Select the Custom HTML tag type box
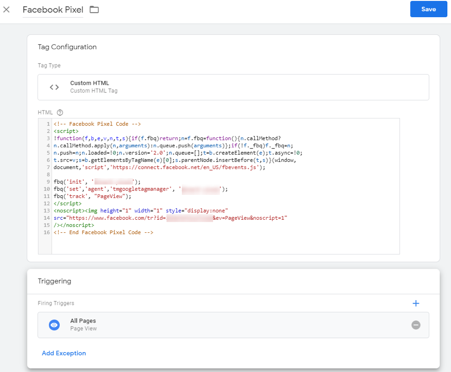This screenshot has width=451, height=372. coord(233,87)
